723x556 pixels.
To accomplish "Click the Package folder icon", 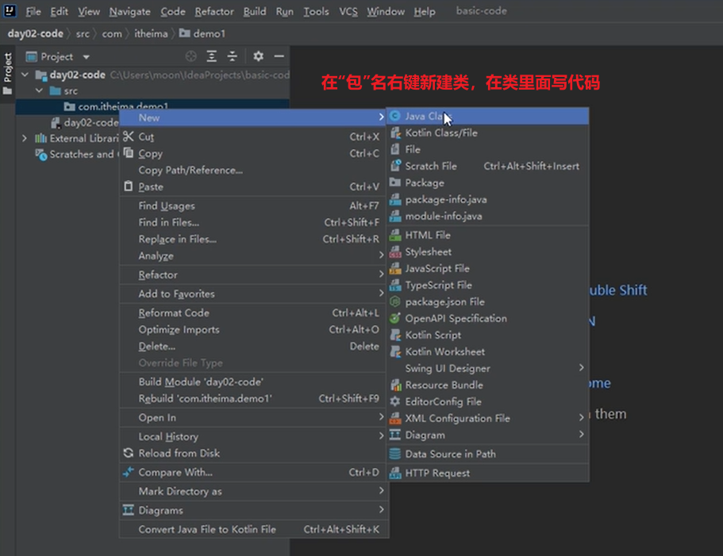I will (x=395, y=182).
